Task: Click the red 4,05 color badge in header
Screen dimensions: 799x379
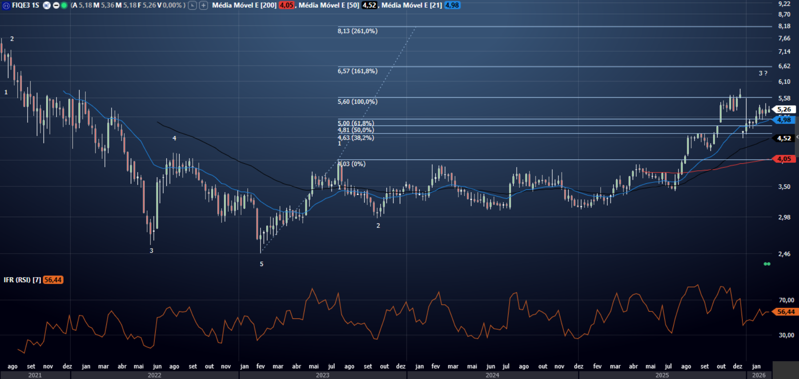Action: click(x=286, y=5)
